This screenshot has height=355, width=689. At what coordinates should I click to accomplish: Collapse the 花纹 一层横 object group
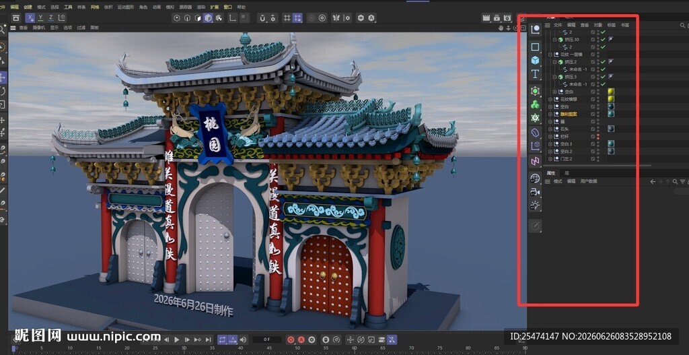click(550, 54)
